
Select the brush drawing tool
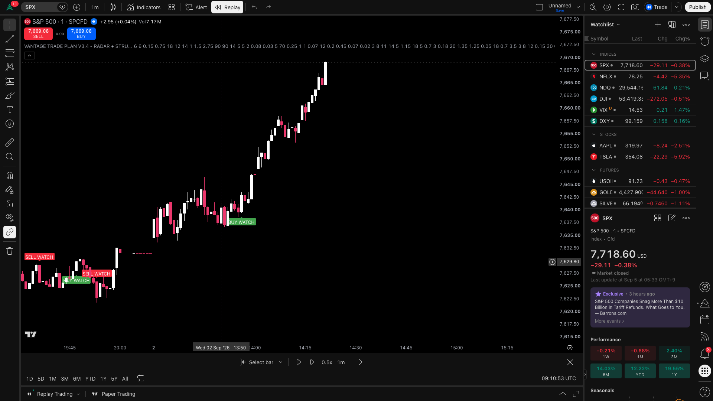click(x=10, y=95)
